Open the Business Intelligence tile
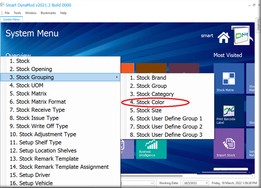 (151, 148)
